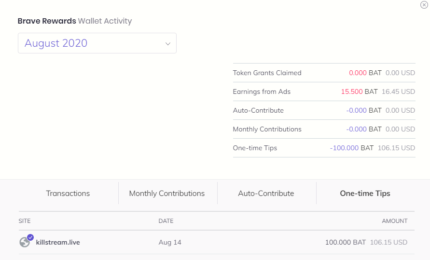Switch to the Transactions tab

(x=68, y=193)
